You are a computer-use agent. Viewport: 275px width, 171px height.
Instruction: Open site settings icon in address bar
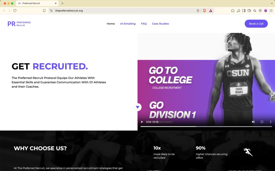(x=51, y=11)
